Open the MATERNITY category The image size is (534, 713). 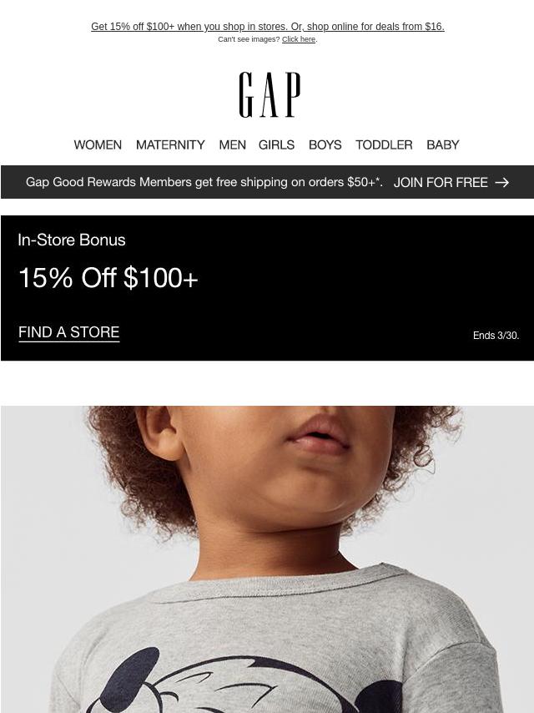coord(170,144)
